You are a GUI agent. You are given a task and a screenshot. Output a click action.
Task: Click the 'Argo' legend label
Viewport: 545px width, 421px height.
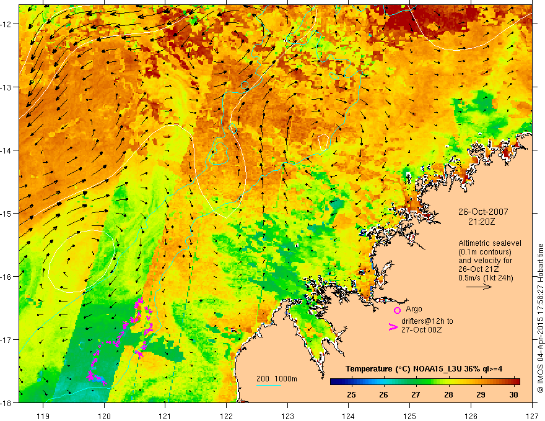click(x=414, y=309)
